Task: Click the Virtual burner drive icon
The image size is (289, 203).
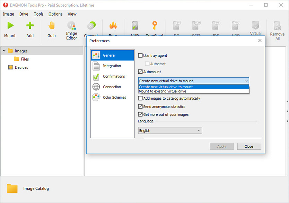Action: pos(256,25)
